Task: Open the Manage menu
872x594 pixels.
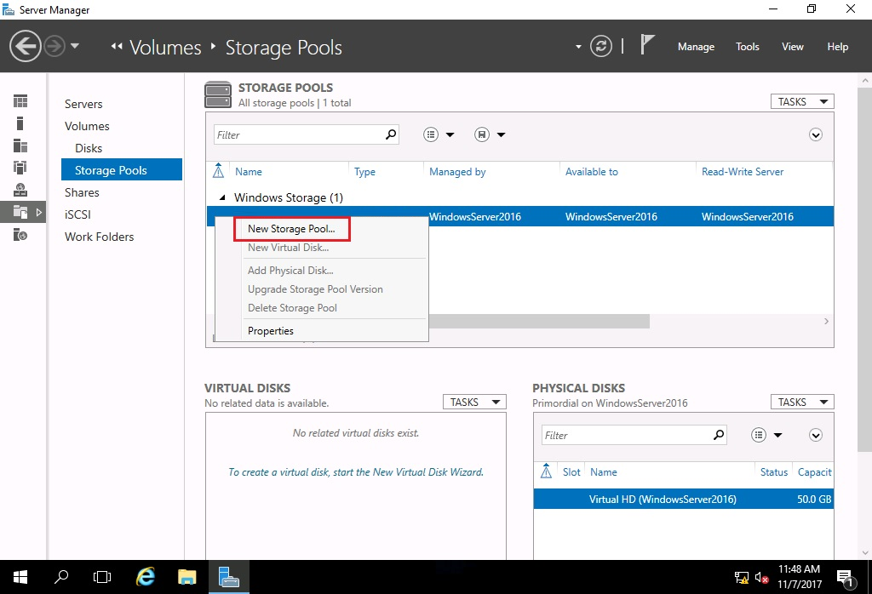Action: click(x=696, y=47)
